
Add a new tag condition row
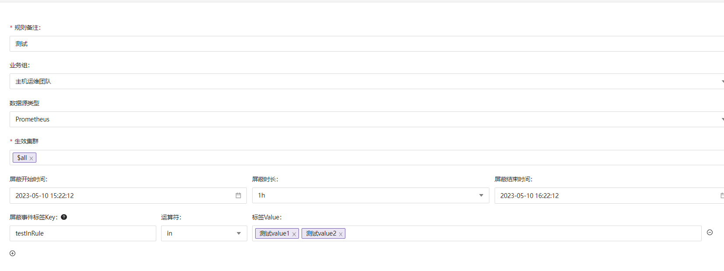click(x=13, y=254)
